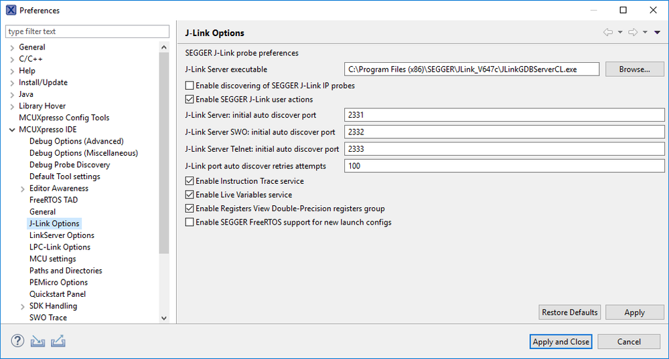Open MCU settings page
669x359 pixels.
(x=52, y=259)
